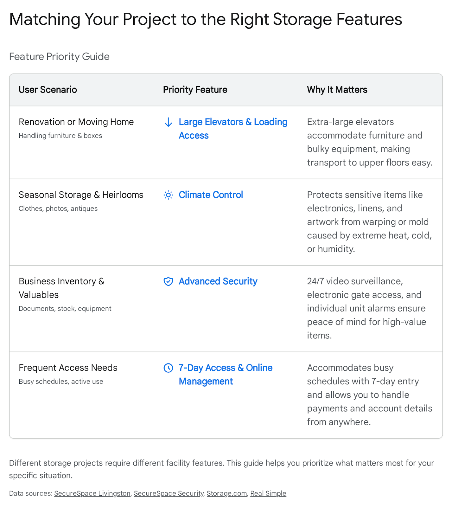452x507 pixels.
Task: Open the SecureSpace Security source link
Action: (169, 493)
